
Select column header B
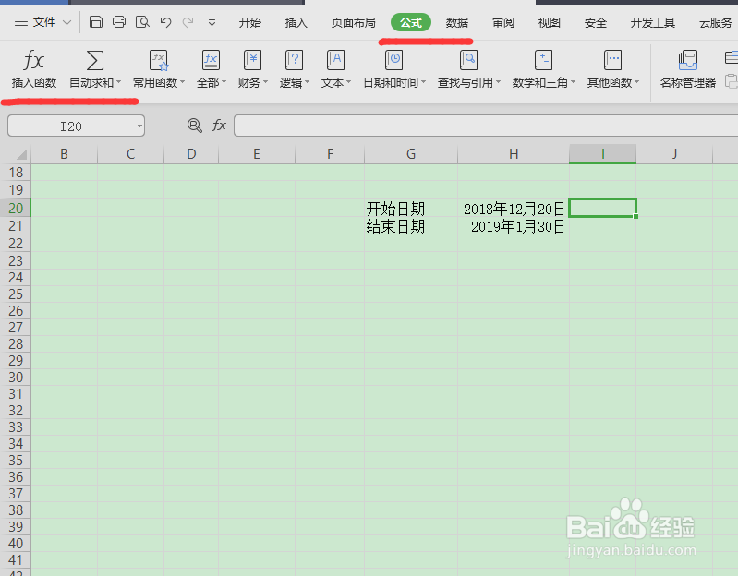tap(64, 154)
